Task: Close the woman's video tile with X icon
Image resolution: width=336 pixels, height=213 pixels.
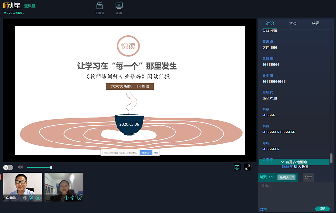Action: click(79, 198)
